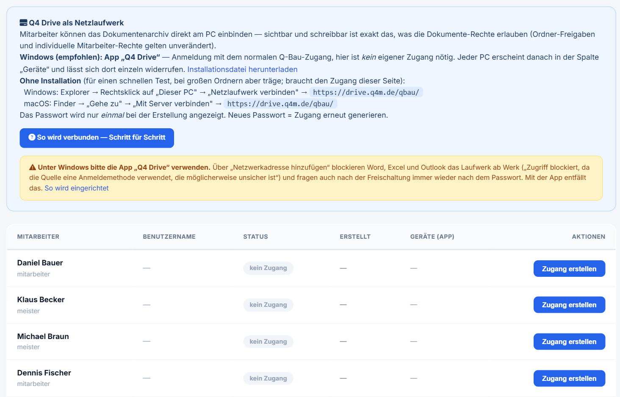Viewport: 620px width, 397px height.
Task: Select the name 'Daniel Bauer'
Action: click(x=40, y=263)
